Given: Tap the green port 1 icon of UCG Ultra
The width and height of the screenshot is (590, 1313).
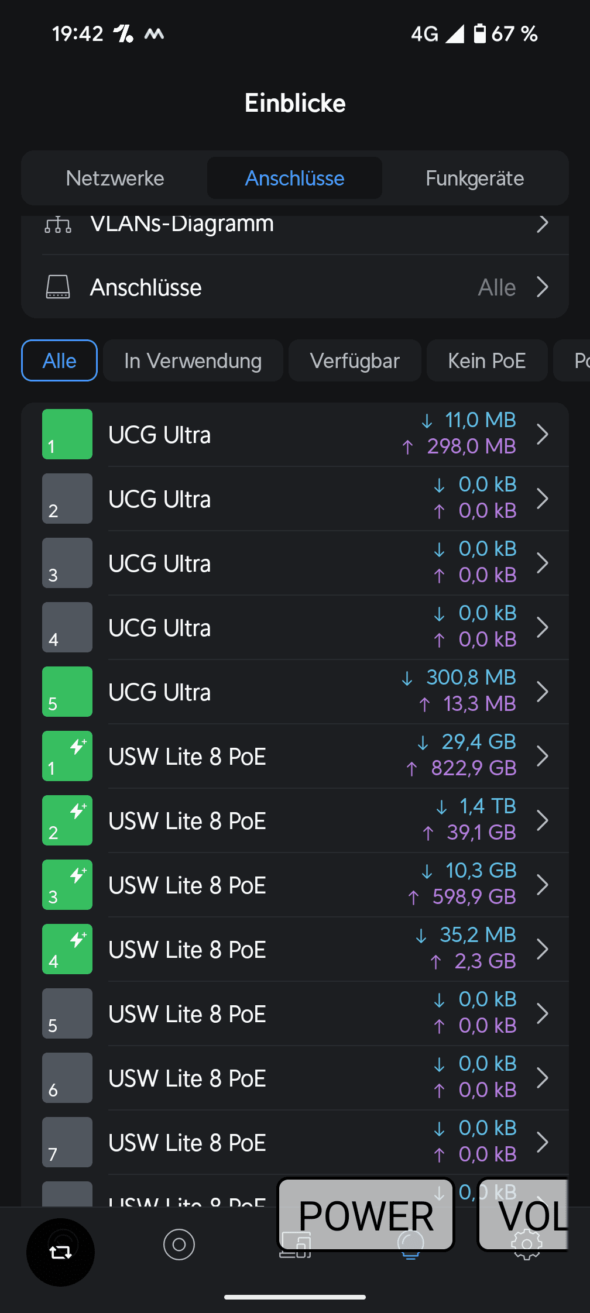Looking at the screenshot, I should [67, 434].
